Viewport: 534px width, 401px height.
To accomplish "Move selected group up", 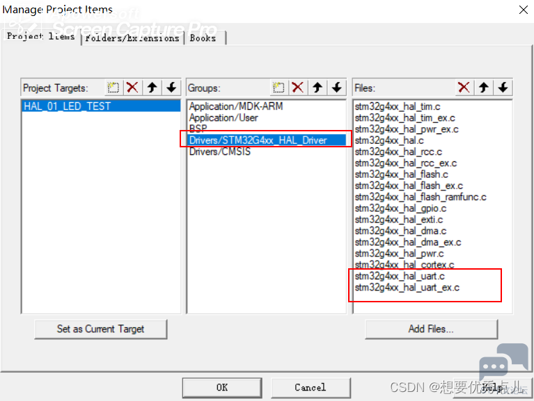I will (317, 88).
